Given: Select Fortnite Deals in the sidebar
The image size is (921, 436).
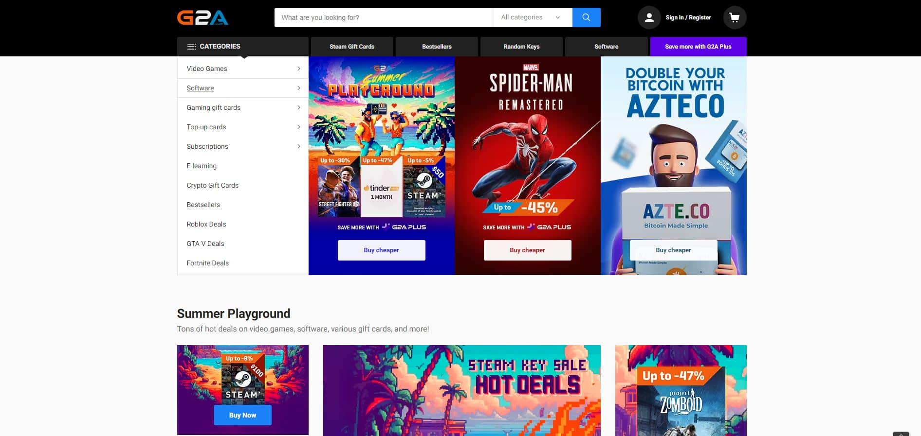Looking at the screenshot, I should 208,263.
